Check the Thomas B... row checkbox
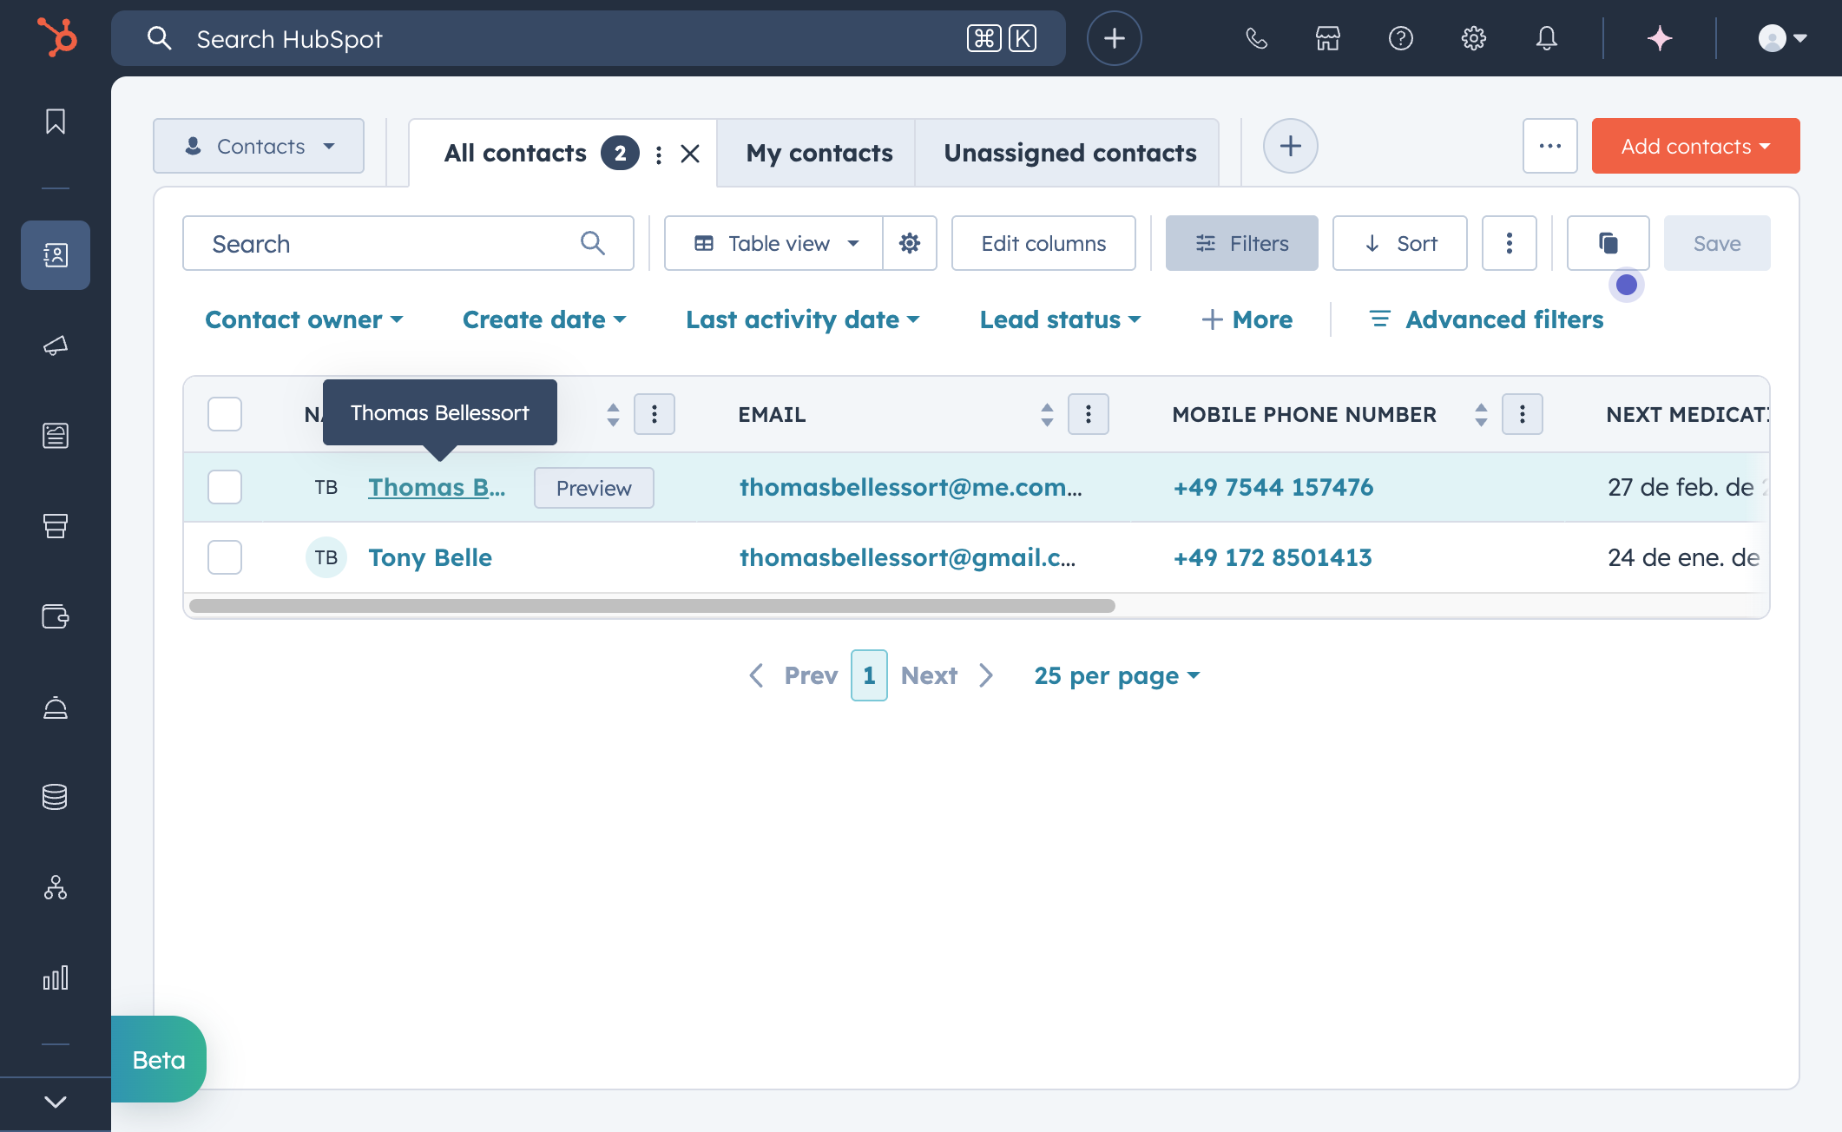Image resolution: width=1842 pixels, height=1132 pixels. click(225, 487)
